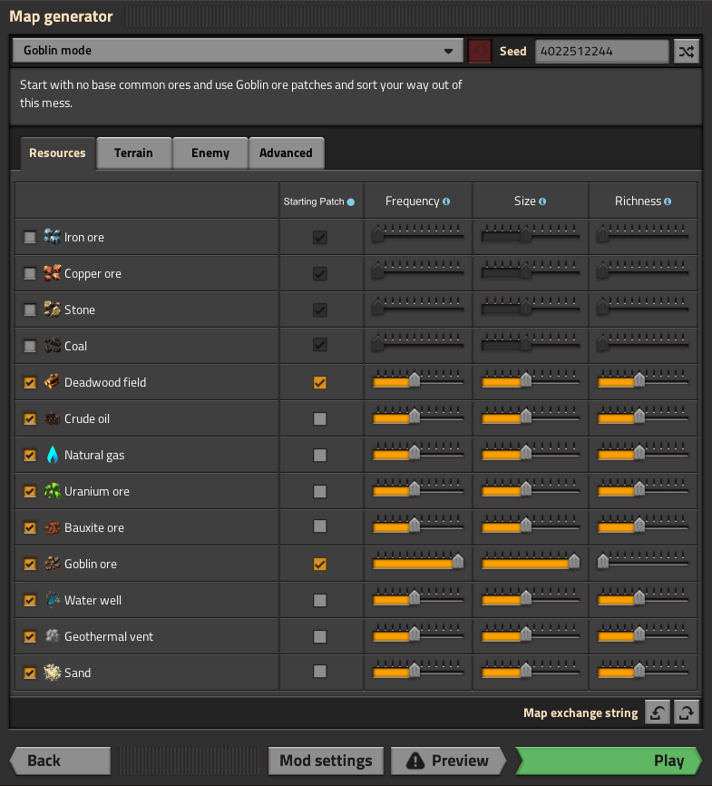The image size is (712, 786).
Task: Click the Seed number input field
Action: [x=602, y=51]
